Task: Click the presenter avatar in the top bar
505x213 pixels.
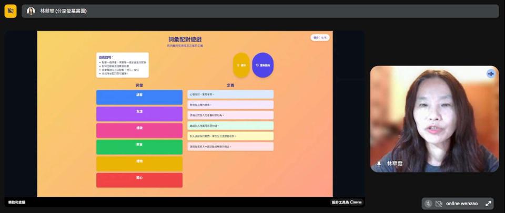Action: click(31, 11)
